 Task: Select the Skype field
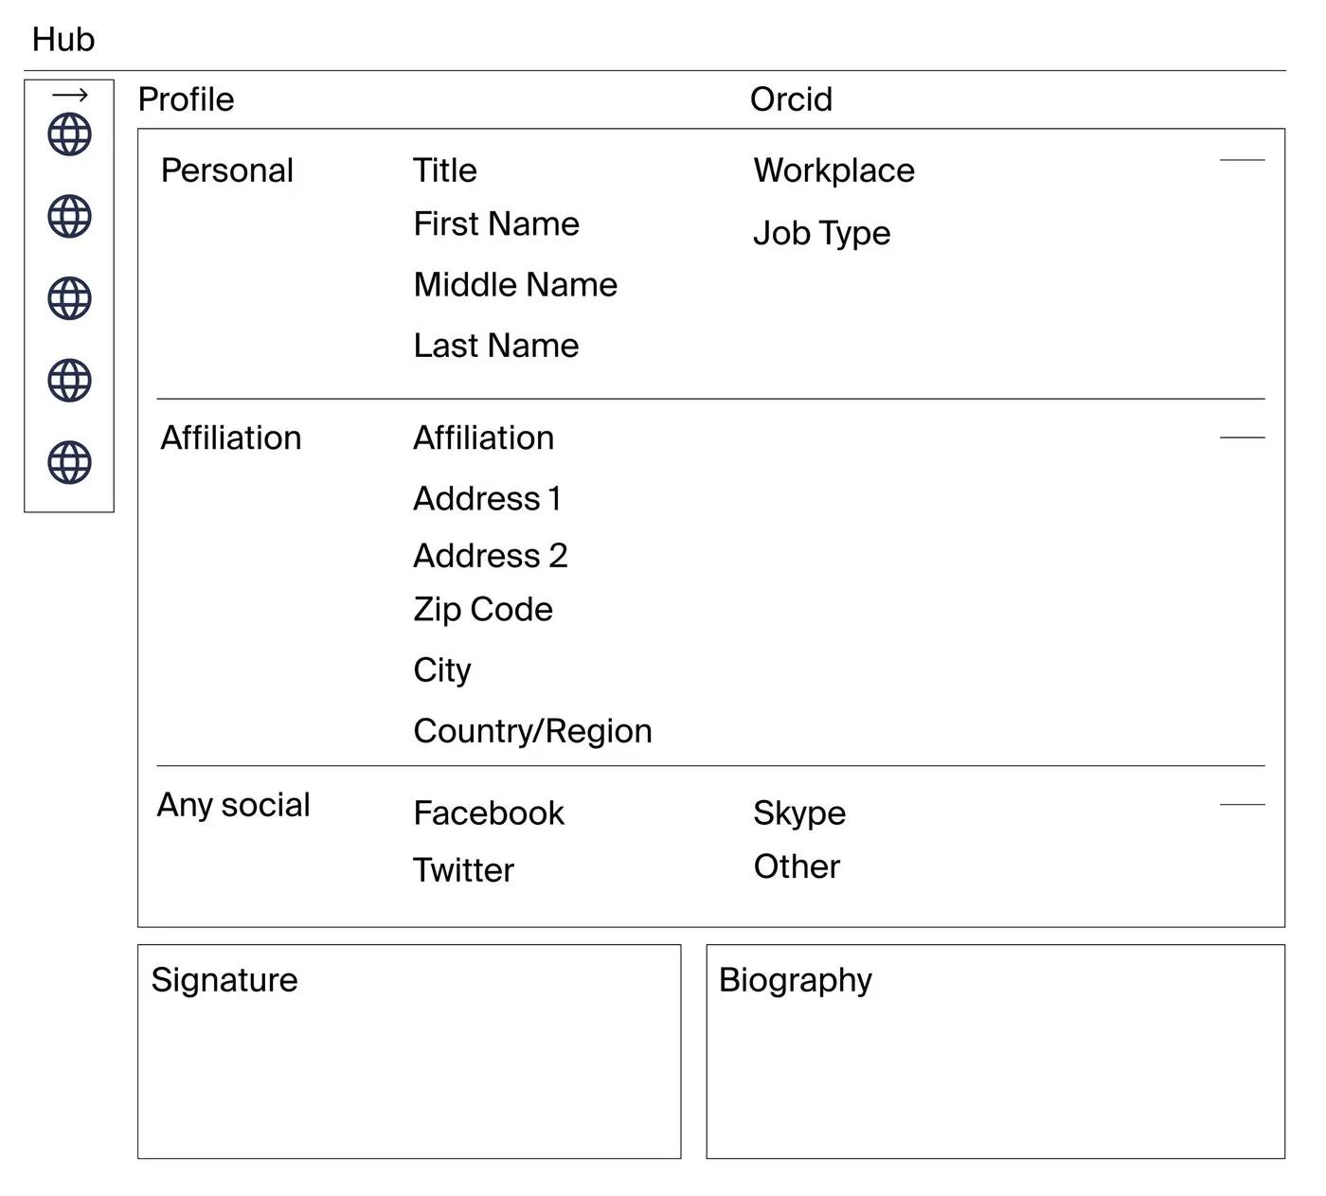point(799,813)
